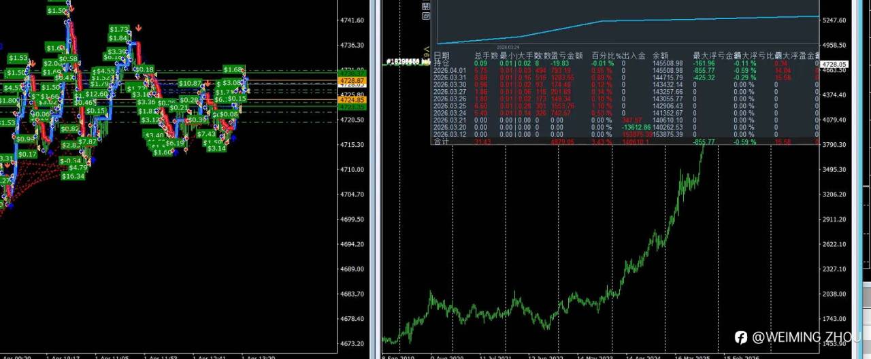
Task: Click the $0.17 profit label
Action: pyautogui.click(x=27, y=154)
